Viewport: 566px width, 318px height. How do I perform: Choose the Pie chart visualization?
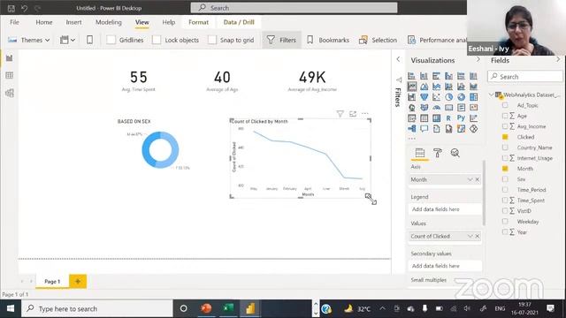(448, 97)
